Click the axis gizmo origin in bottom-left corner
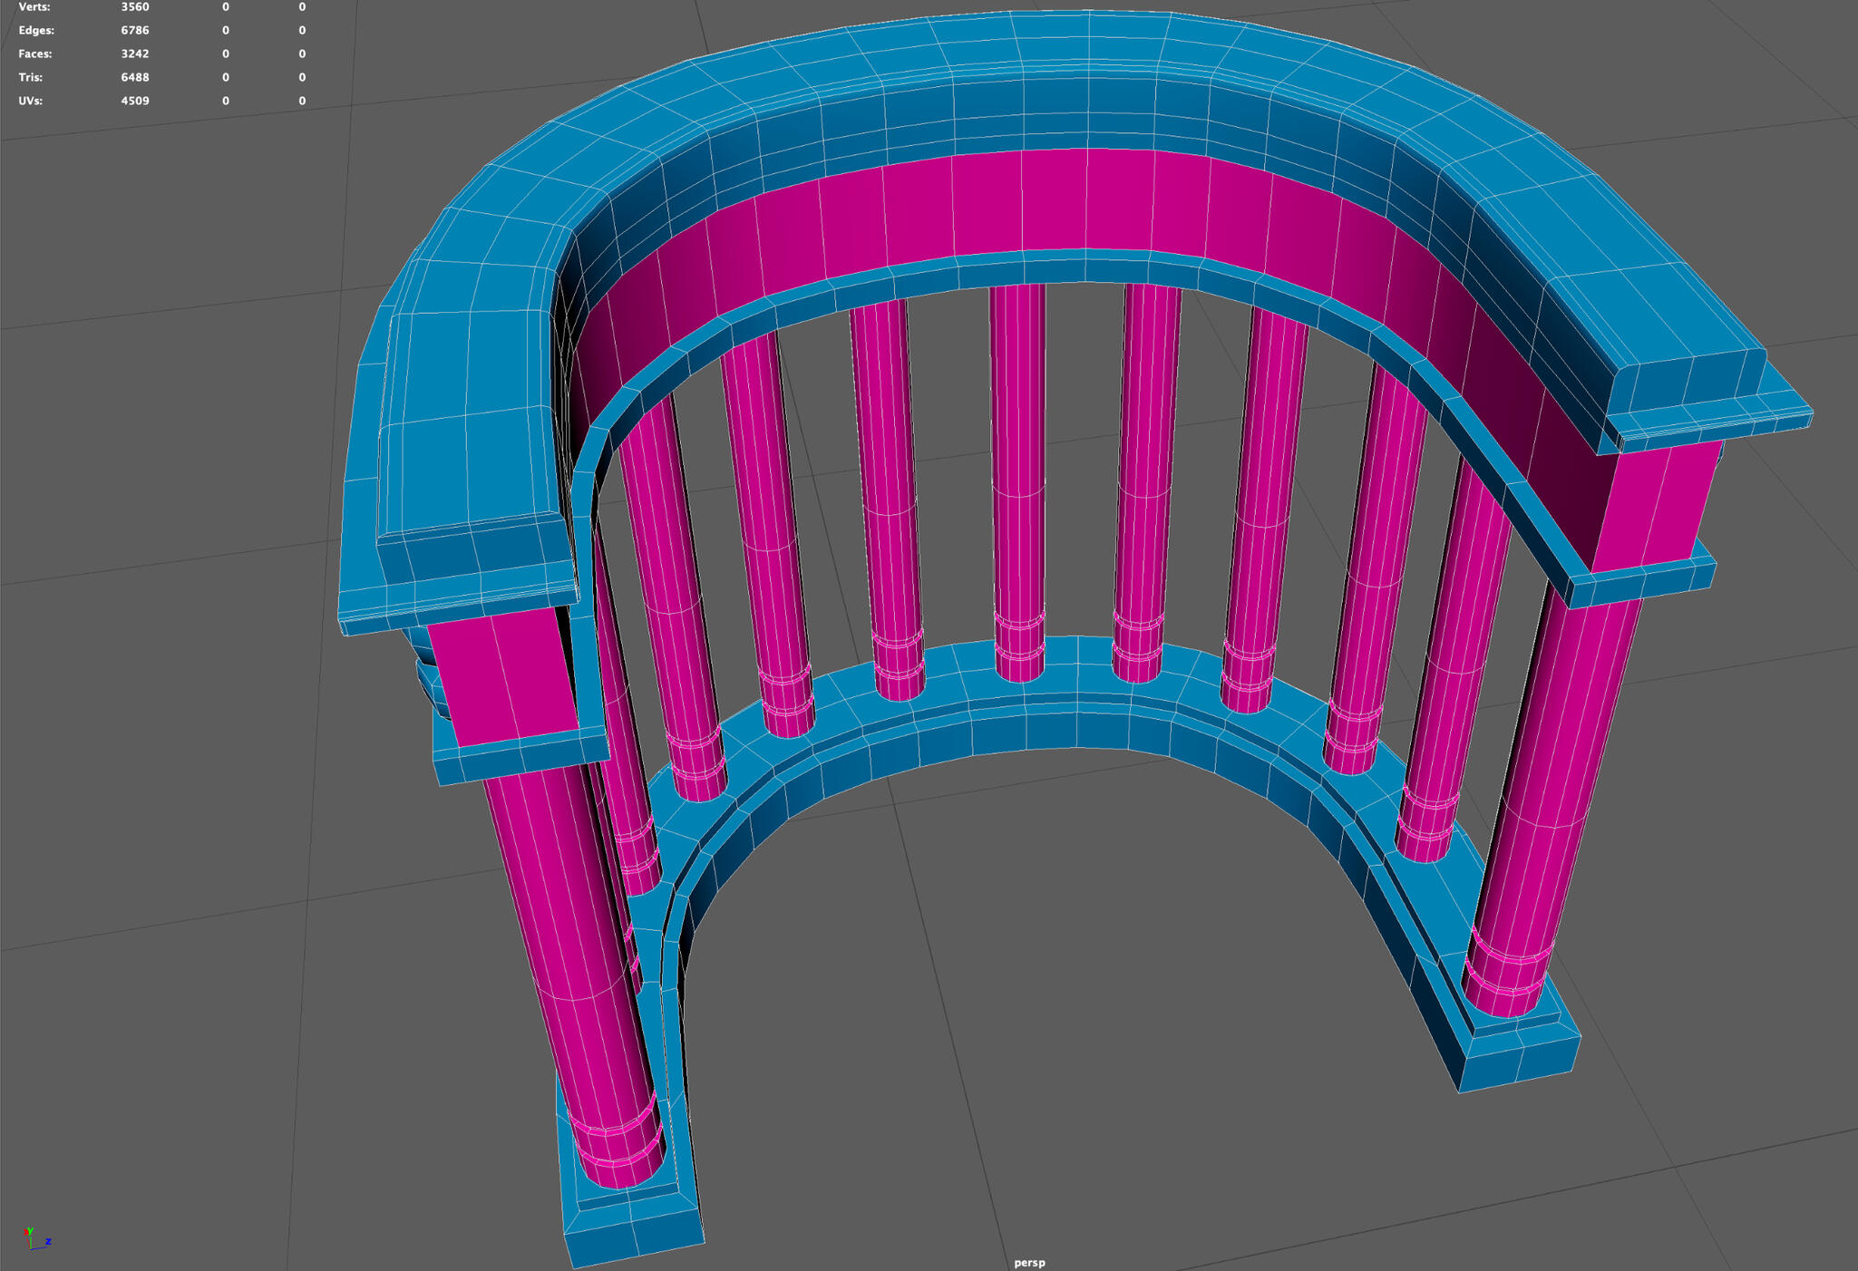Screen dimensions: 1858x1271 [x=31, y=1251]
